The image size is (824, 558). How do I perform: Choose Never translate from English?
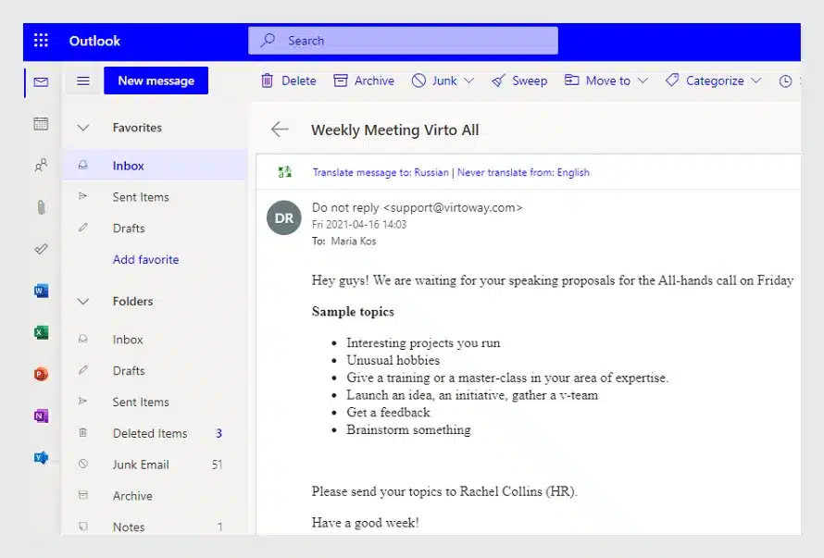pos(523,172)
